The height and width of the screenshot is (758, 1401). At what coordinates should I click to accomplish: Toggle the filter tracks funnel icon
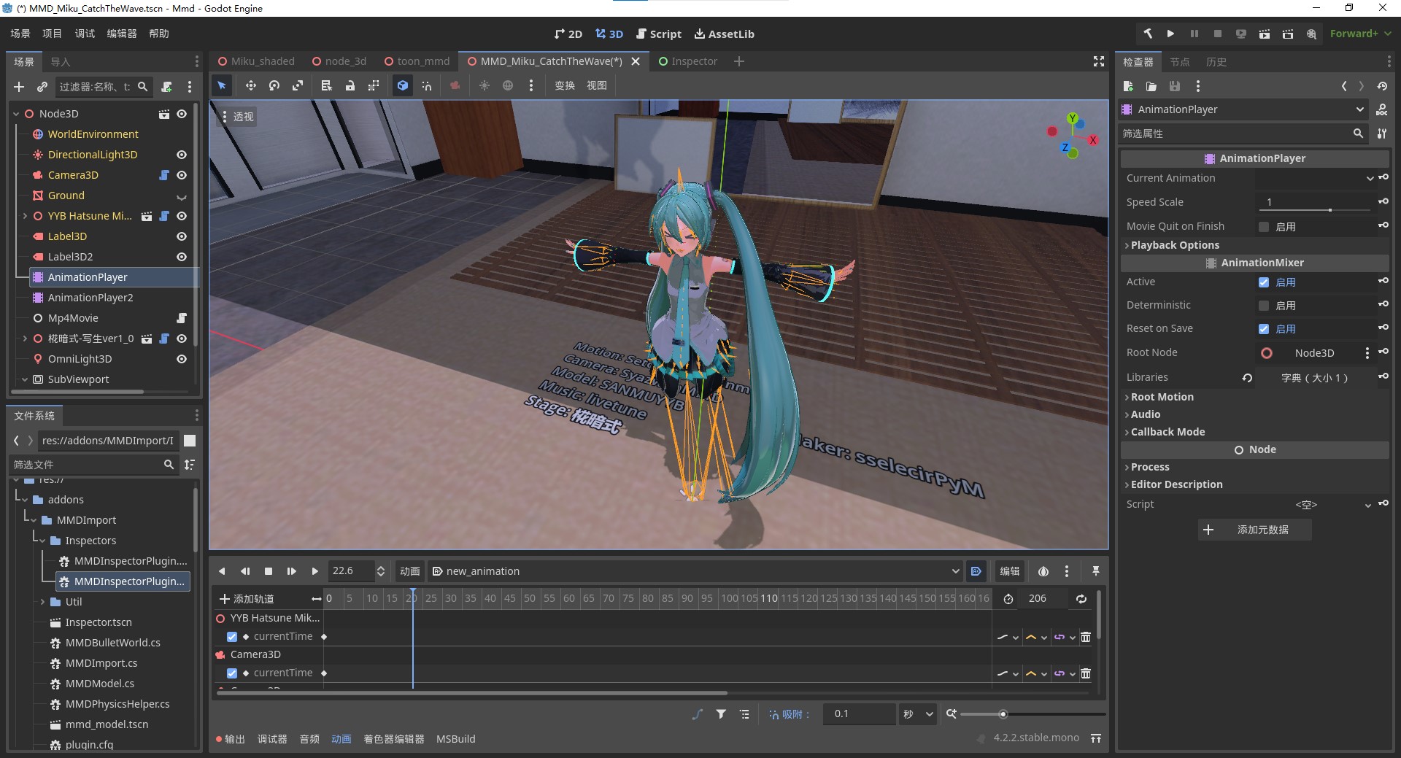tap(721, 714)
